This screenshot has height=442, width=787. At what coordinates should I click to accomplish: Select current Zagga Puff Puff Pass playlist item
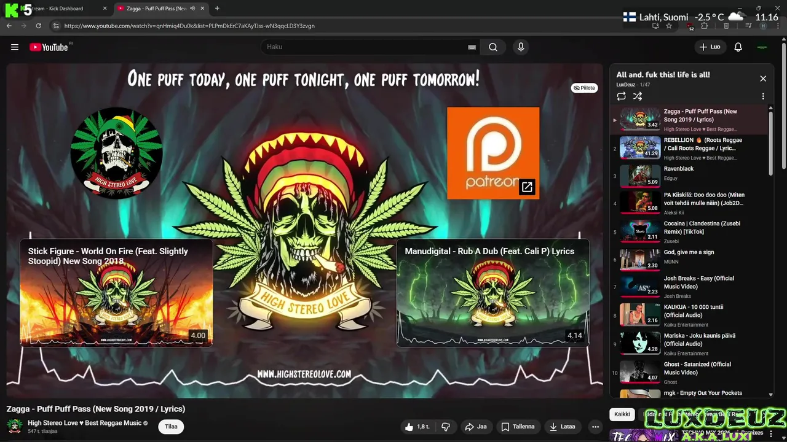click(690, 120)
